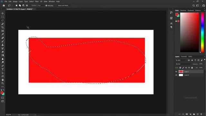Click the Intersect with Selection mode icon

(x=27, y=5)
